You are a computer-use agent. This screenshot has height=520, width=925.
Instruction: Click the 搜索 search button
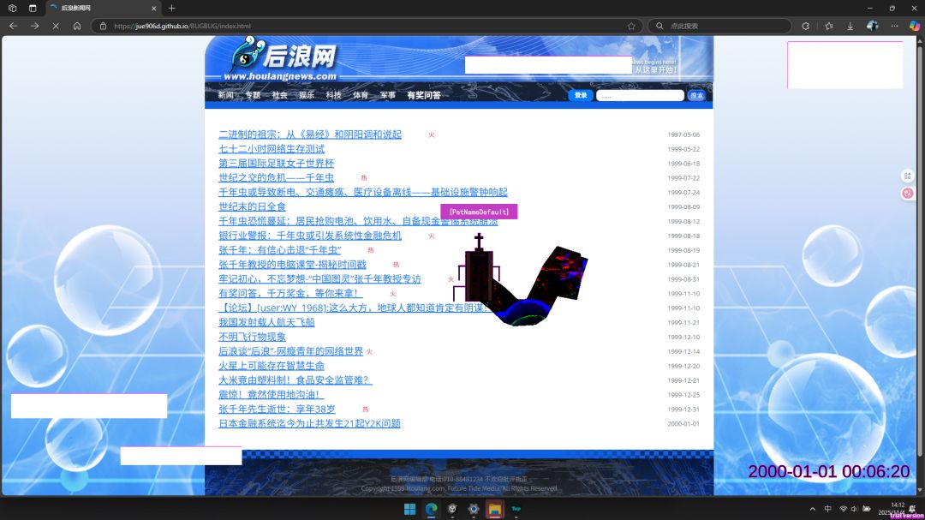(x=696, y=96)
